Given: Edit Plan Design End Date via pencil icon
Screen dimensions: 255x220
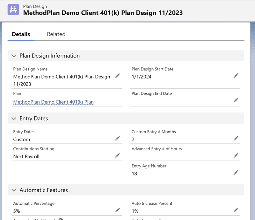Looking at the screenshot, I should [x=236, y=100].
